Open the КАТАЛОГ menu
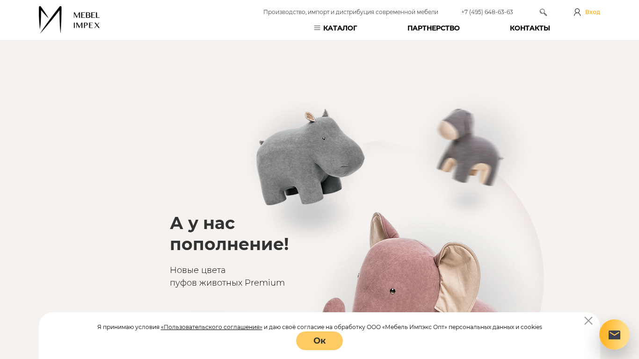The height and width of the screenshot is (359, 639). click(340, 28)
